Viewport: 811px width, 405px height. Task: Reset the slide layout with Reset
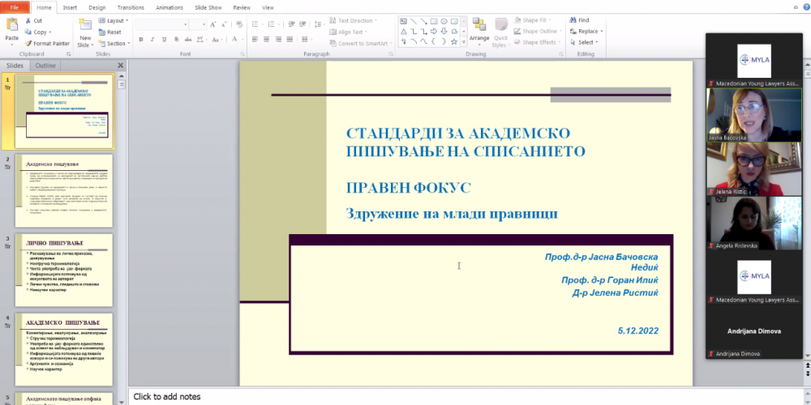click(x=114, y=32)
